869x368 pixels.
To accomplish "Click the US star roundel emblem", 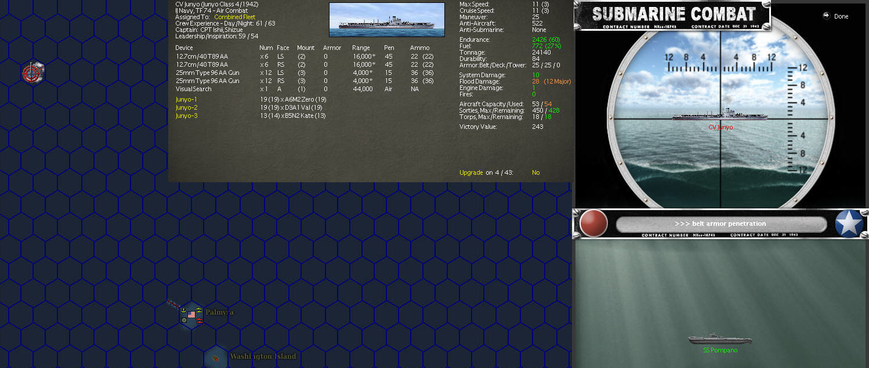I will [x=849, y=223].
